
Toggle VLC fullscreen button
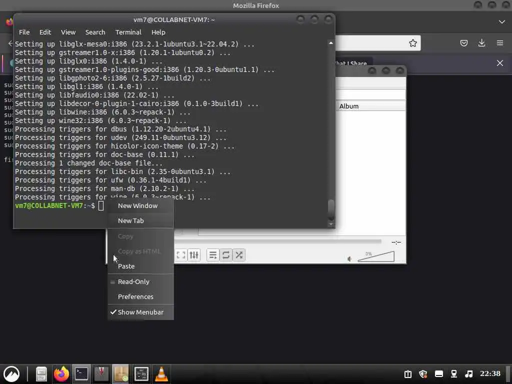(181, 255)
